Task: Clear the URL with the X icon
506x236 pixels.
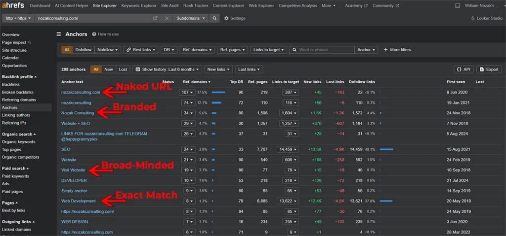Action: pos(167,18)
